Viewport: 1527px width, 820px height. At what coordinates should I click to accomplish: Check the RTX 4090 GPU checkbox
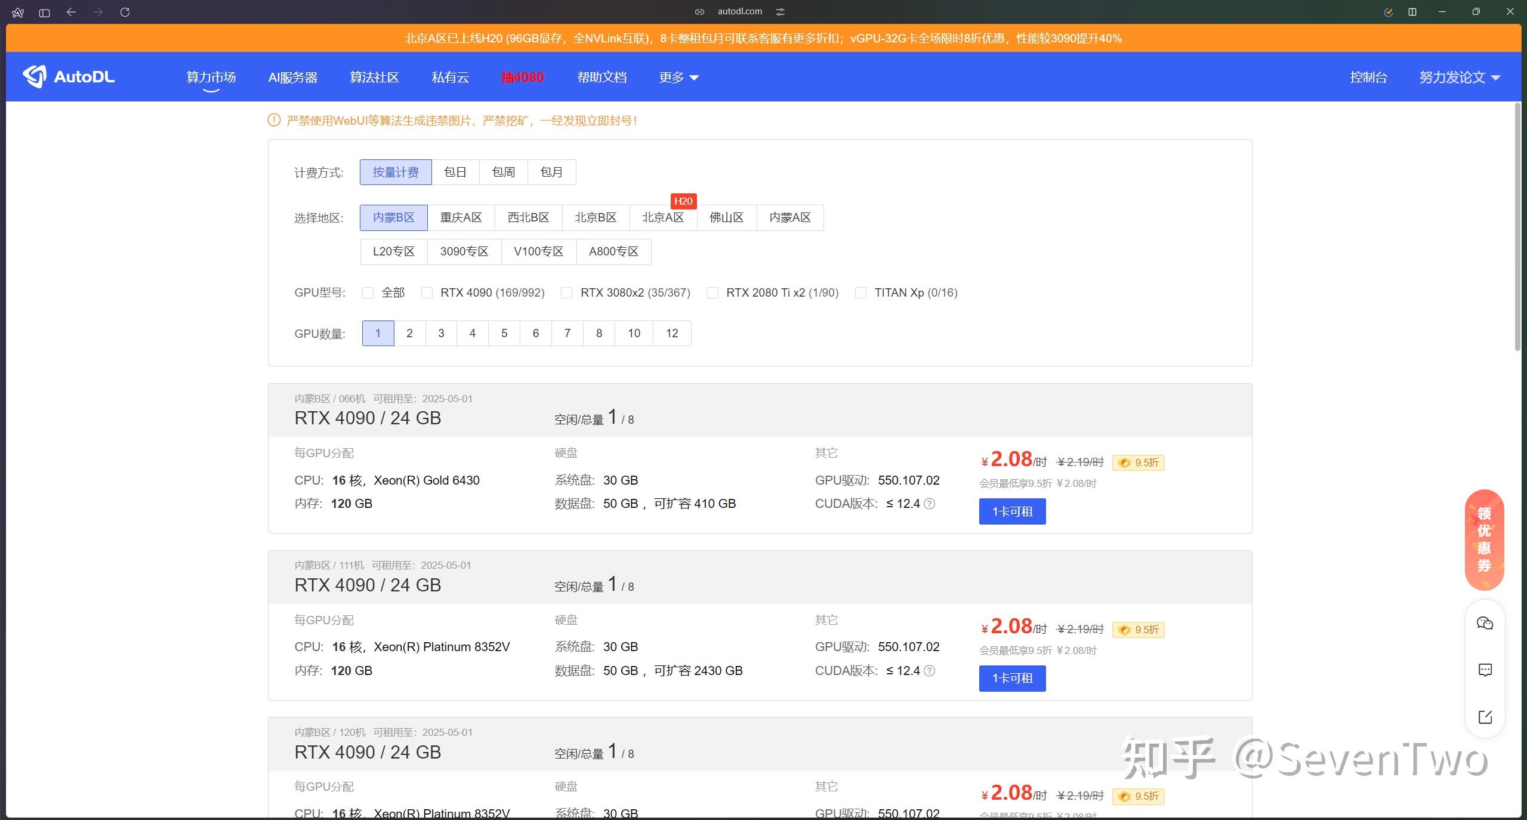(427, 293)
